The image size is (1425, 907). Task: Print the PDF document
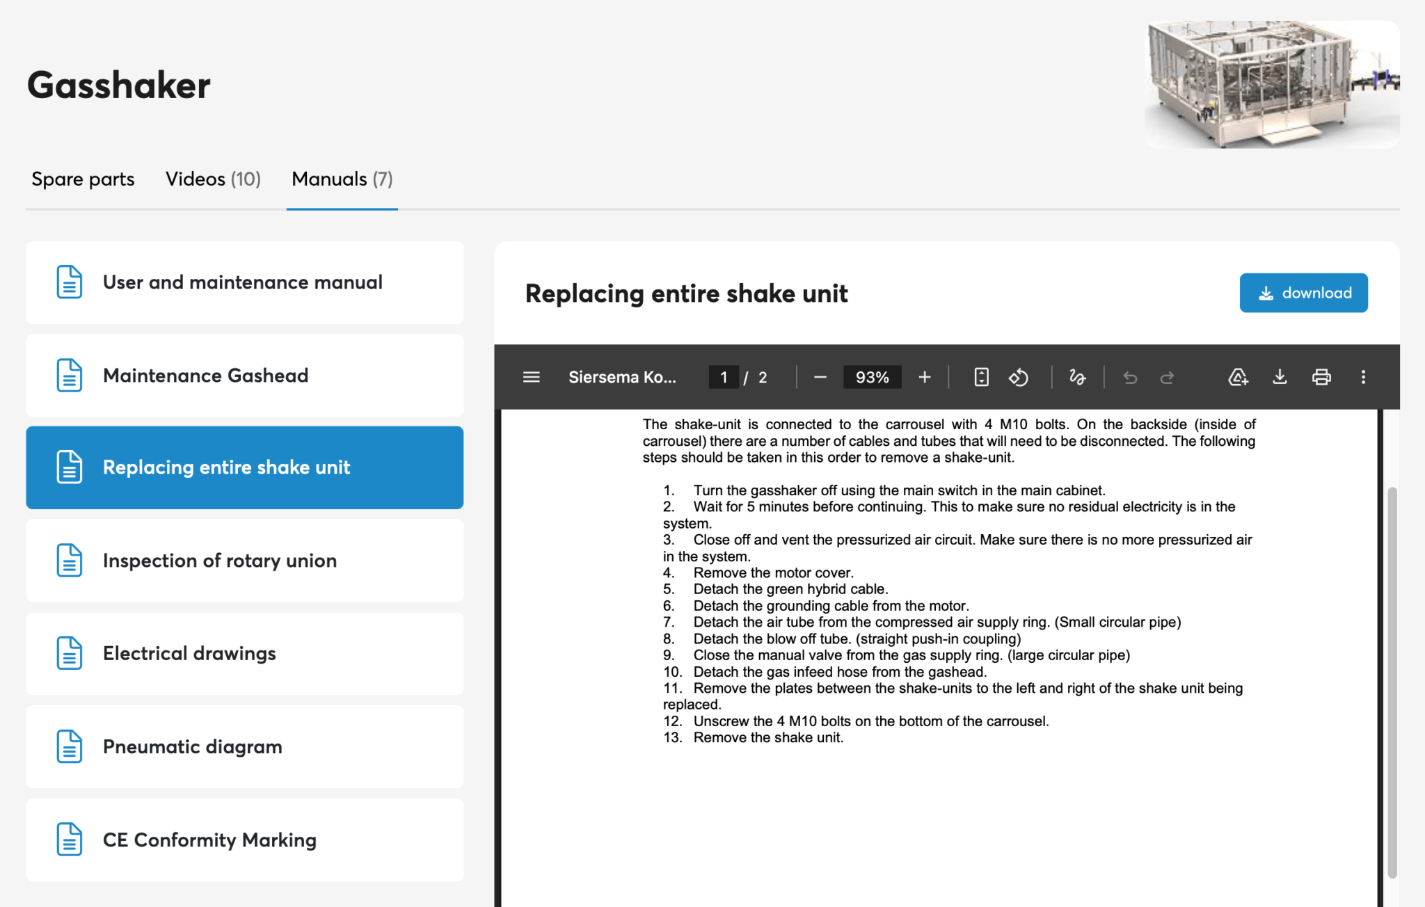pyautogui.click(x=1321, y=377)
